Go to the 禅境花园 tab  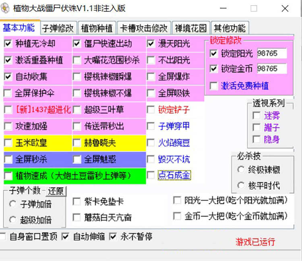point(191,28)
